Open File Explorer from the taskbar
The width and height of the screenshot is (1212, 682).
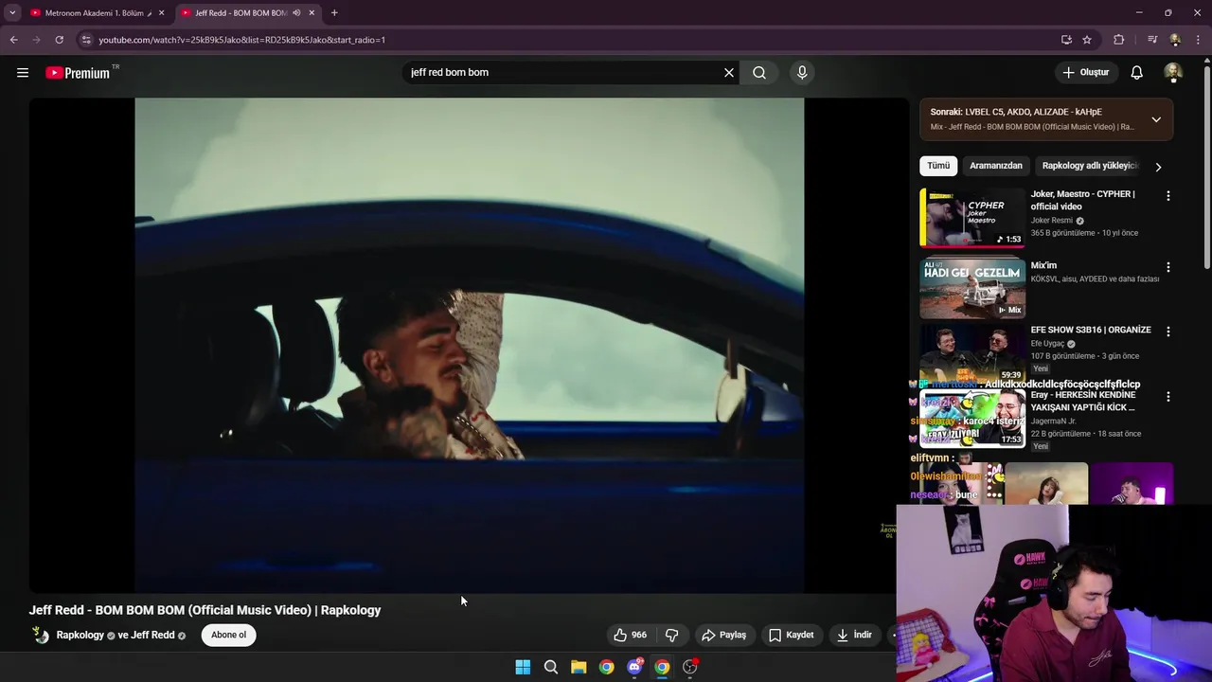pos(579,667)
